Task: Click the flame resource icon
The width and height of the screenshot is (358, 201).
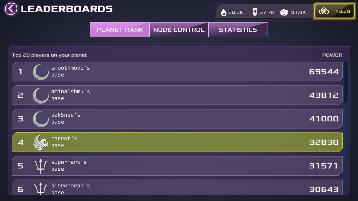Action: (x=224, y=12)
